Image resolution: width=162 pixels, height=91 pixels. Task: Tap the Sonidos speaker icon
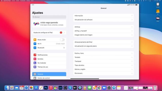pos(35,59)
